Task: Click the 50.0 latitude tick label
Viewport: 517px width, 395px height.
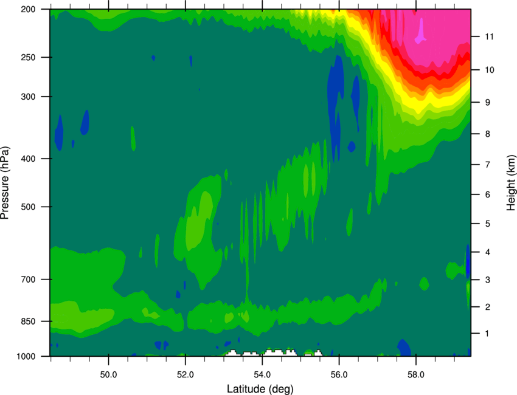Action: [x=108, y=375]
